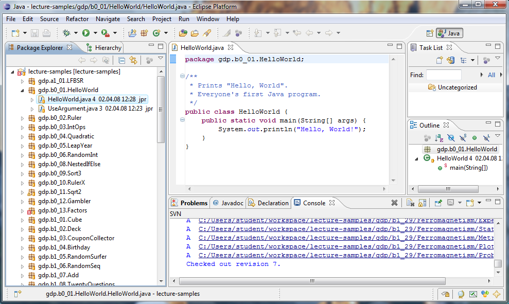Image resolution: width=509 pixels, height=304 pixels.
Task: Toggle Hide Static Members in Outline toolbar
Action: click(463, 138)
